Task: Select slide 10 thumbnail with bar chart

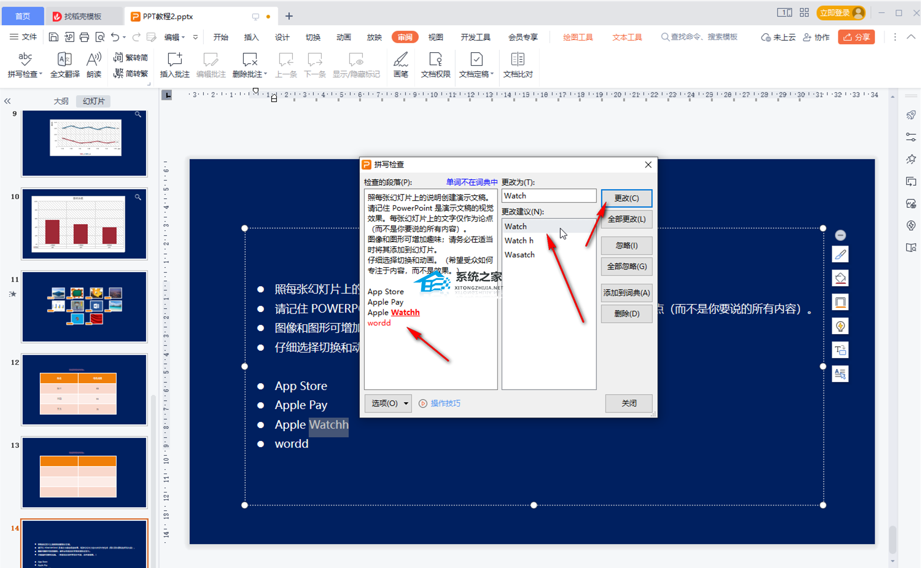Action: (x=84, y=224)
